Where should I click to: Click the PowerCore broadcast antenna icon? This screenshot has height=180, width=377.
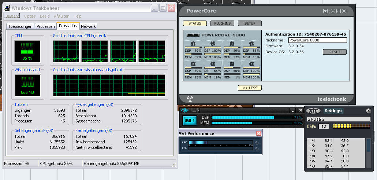click(190, 99)
